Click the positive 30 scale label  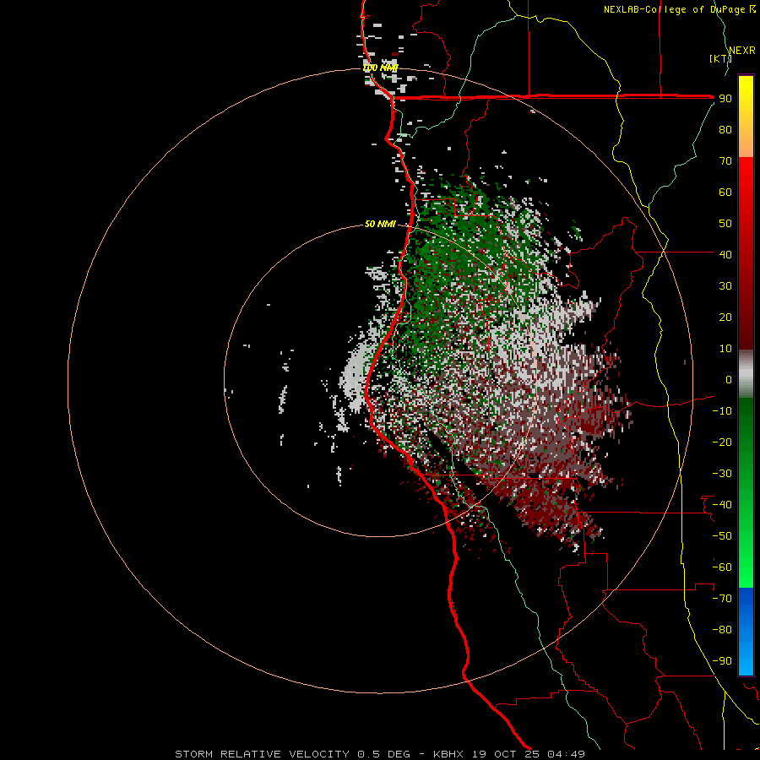[725, 286]
